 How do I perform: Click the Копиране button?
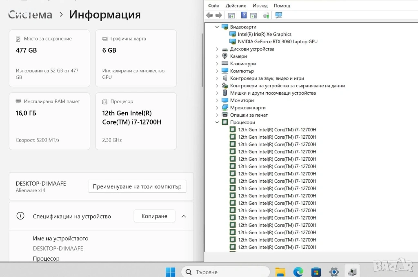154,216
